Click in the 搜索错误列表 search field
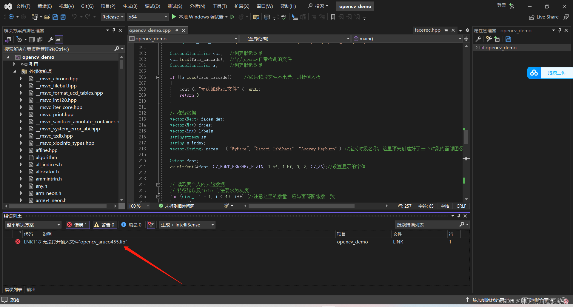 coord(427,225)
